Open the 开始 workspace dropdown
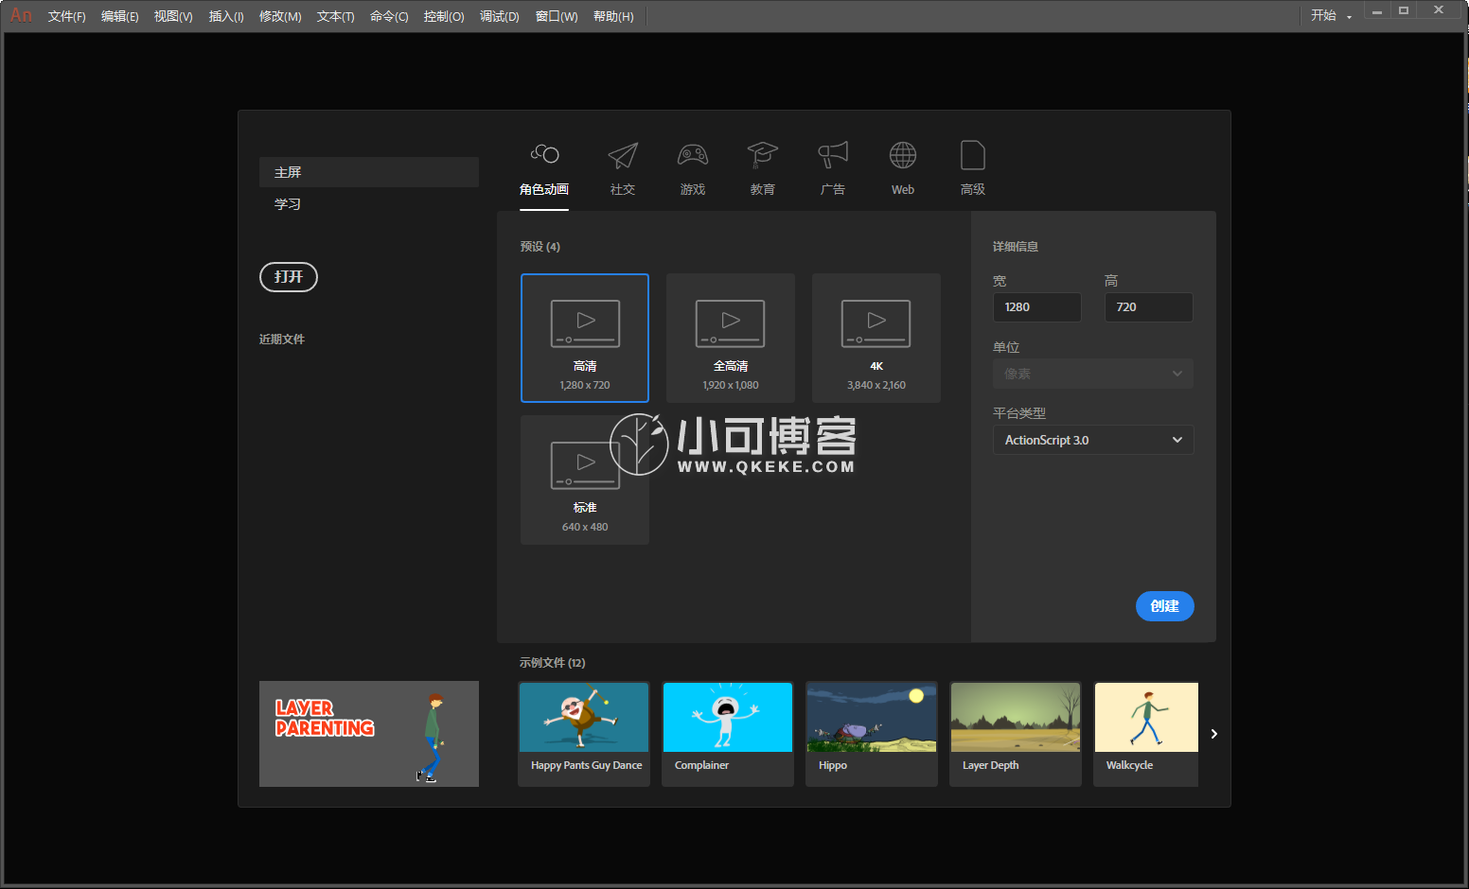Image resolution: width=1469 pixels, height=889 pixels. tap(1331, 16)
